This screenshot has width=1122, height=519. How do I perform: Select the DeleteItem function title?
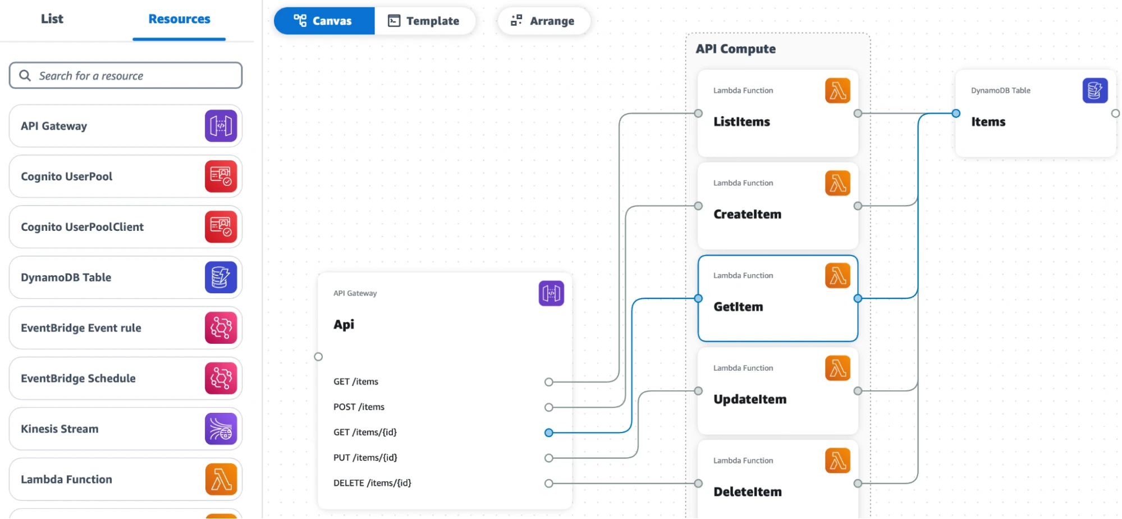click(748, 492)
